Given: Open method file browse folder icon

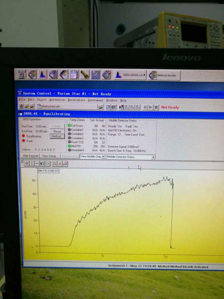Looking at the screenshot, I should (x=101, y=107).
